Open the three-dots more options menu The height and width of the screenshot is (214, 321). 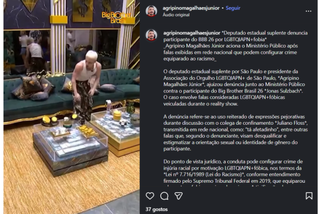click(308, 11)
